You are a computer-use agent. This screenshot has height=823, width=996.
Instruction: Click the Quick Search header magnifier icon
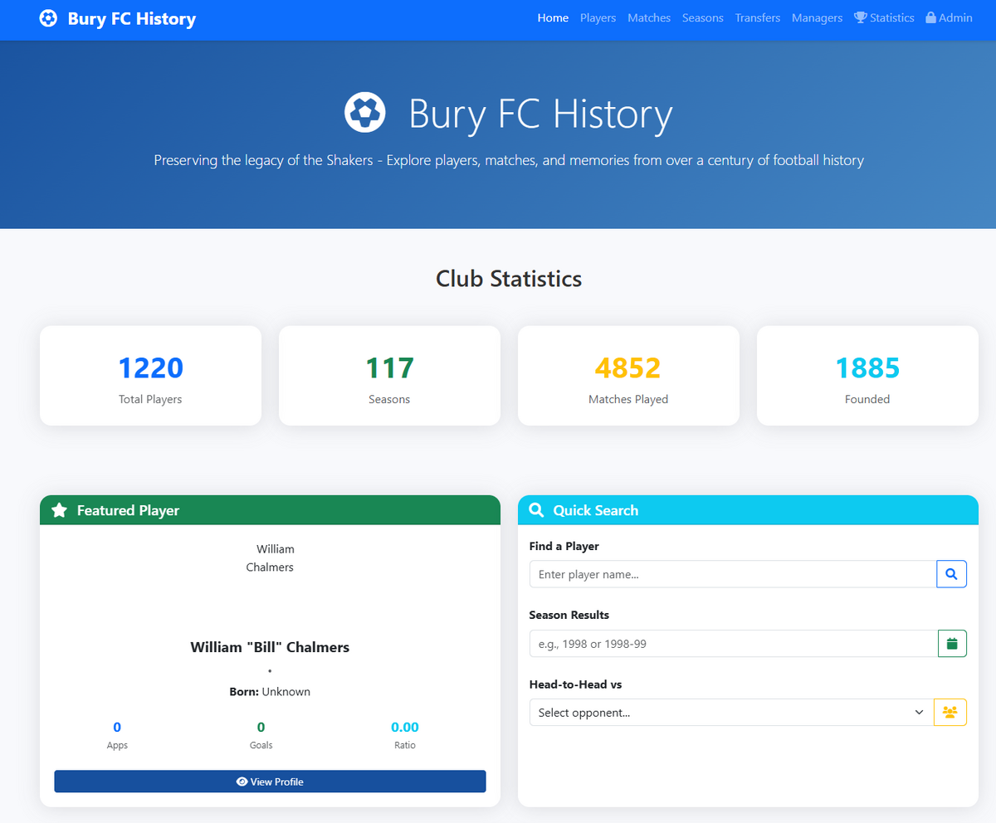click(537, 510)
